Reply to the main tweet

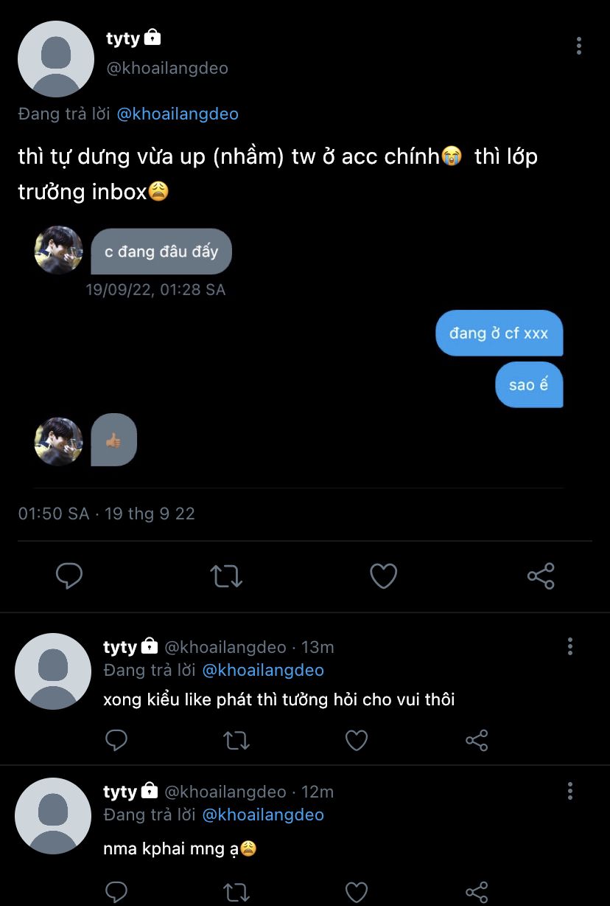point(69,576)
